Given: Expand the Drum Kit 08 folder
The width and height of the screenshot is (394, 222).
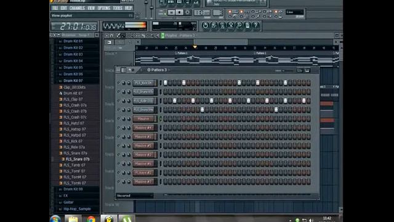Looking at the screenshot, I should pyautogui.click(x=73, y=189).
